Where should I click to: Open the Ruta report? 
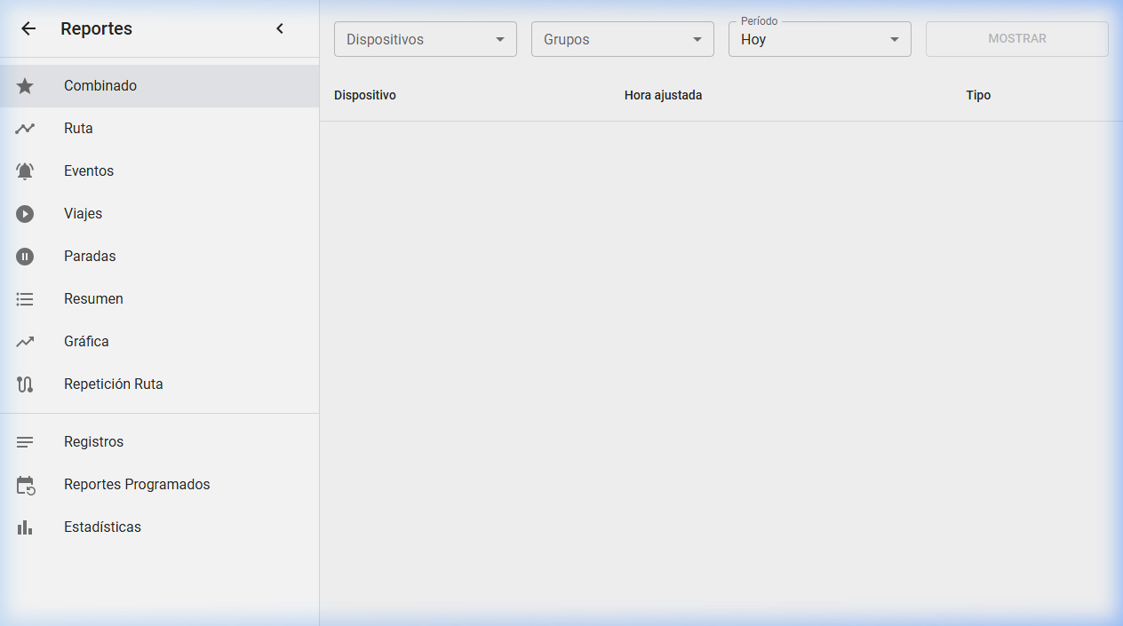(x=160, y=129)
